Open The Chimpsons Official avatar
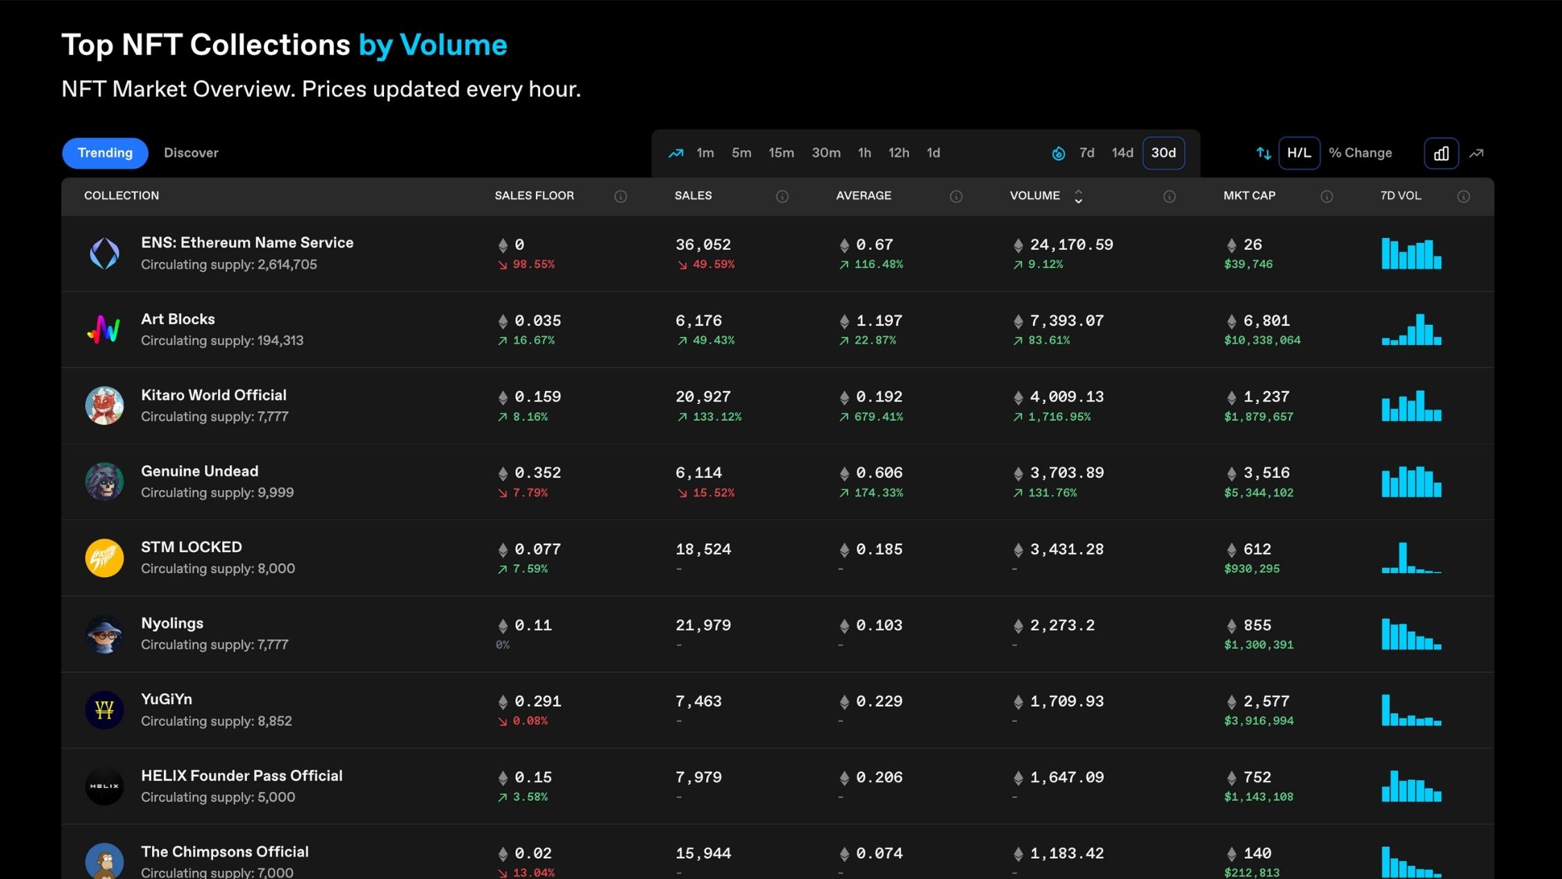 [104, 861]
